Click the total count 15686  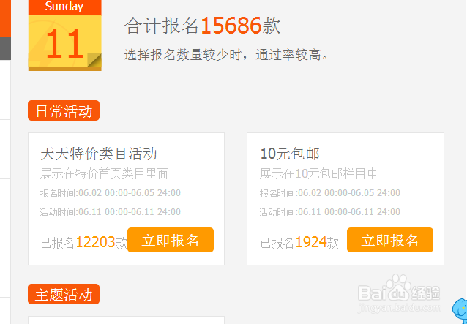(231, 26)
